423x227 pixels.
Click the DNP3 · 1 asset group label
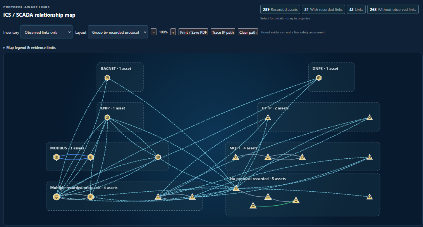tap(325, 69)
